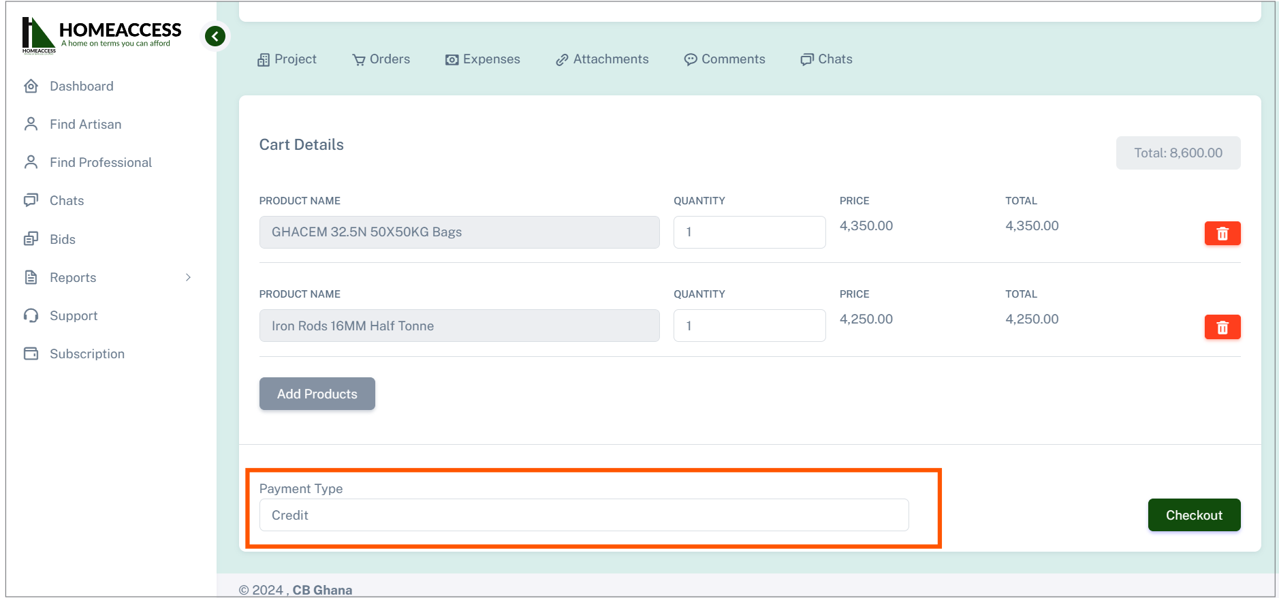Open the HOMEACCESS logo home link

(102, 35)
